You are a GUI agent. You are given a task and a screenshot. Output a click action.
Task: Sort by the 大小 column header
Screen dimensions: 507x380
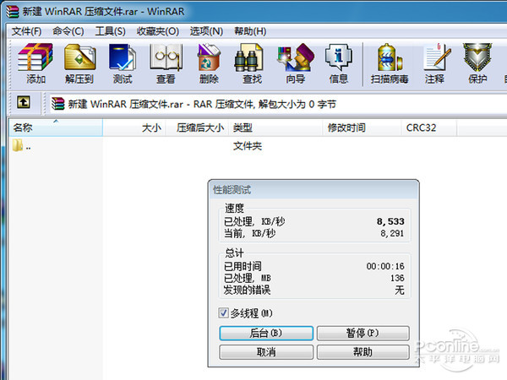coord(134,128)
